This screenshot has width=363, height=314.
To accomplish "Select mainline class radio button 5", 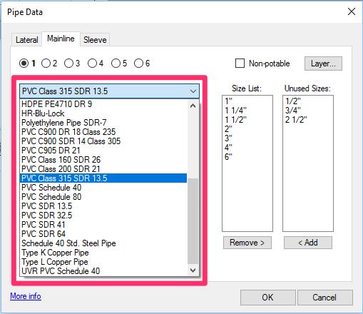I will click(116, 64).
